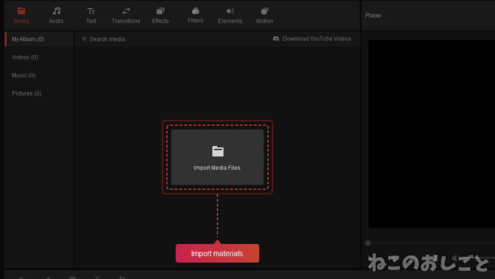495x279 pixels.
Task: Open the Media tab
Action: click(21, 15)
